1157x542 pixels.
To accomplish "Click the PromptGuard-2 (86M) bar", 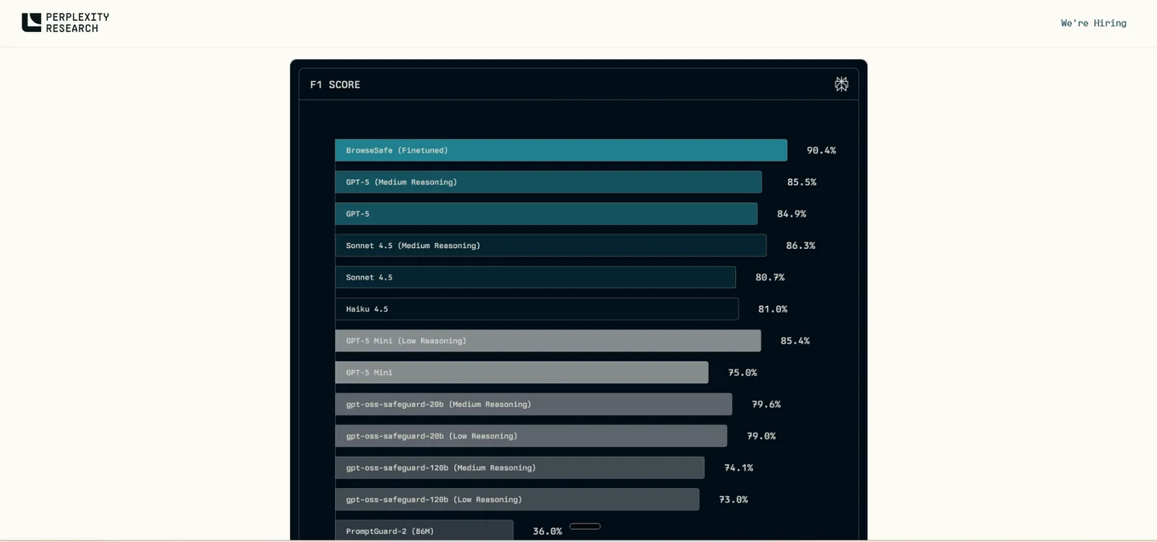I will 424,531.
